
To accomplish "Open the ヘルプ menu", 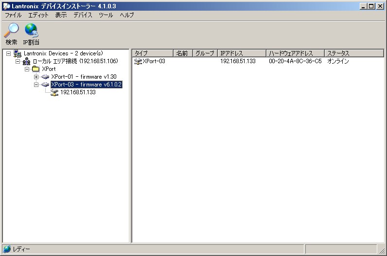I will 127,15.
